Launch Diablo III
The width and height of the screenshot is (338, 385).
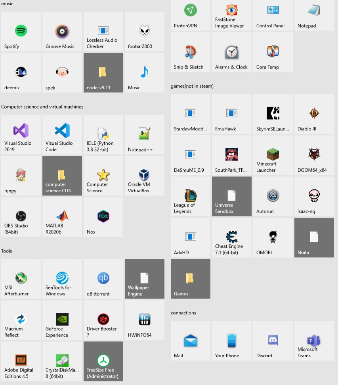coord(314,114)
